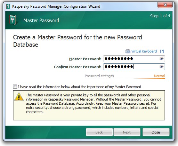
Task: Click the Kaspersky title bar app icon
Action: click(x=8, y=6)
